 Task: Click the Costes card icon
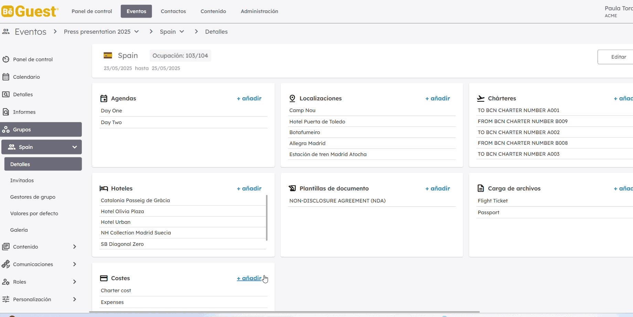[x=104, y=278]
